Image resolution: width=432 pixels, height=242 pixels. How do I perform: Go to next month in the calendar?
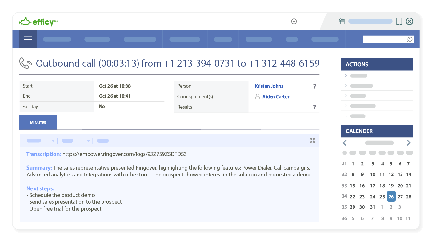pyautogui.click(x=409, y=142)
